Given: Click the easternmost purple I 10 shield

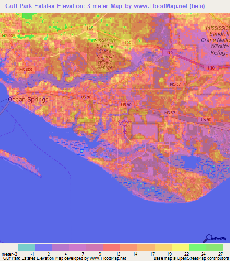Looking at the screenshot, I should 211,68.
